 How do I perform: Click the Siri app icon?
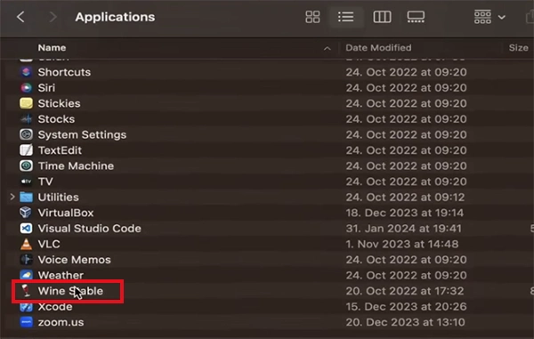(x=26, y=88)
